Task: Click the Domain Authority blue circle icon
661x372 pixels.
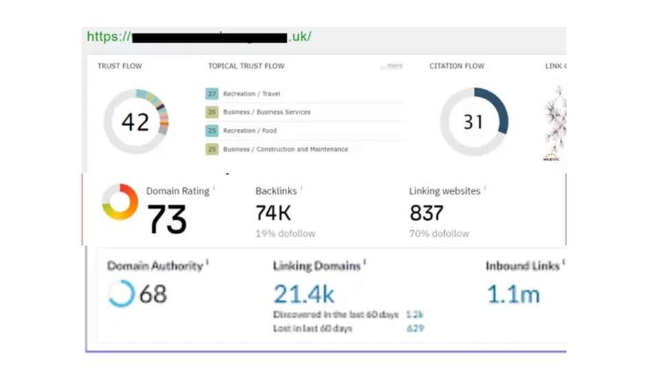Action: 121,293
